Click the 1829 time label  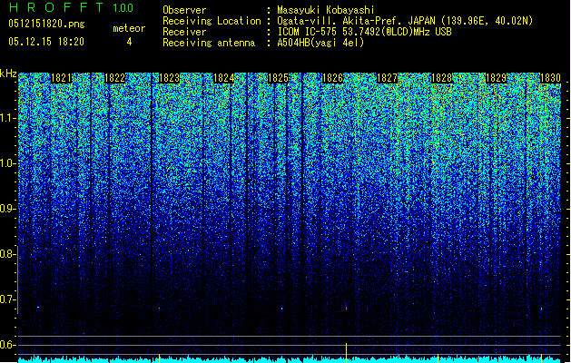pos(496,78)
